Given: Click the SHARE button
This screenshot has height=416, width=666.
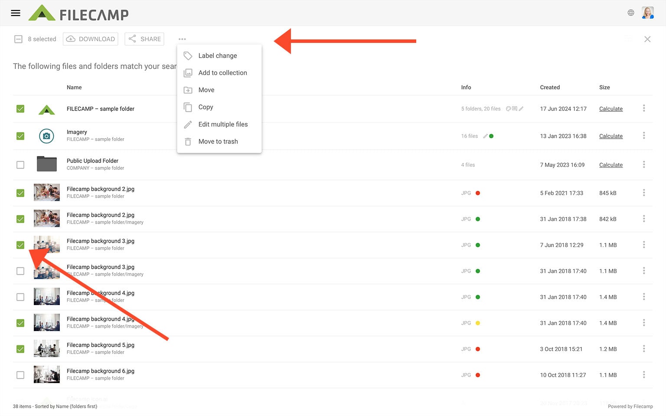Looking at the screenshot, I should click(144, 39).
